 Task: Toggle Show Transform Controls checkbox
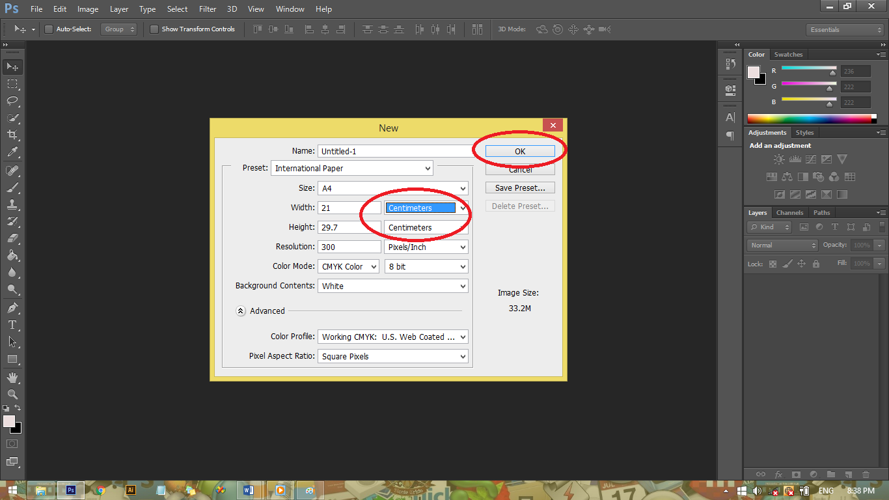[x=154, y=29]
